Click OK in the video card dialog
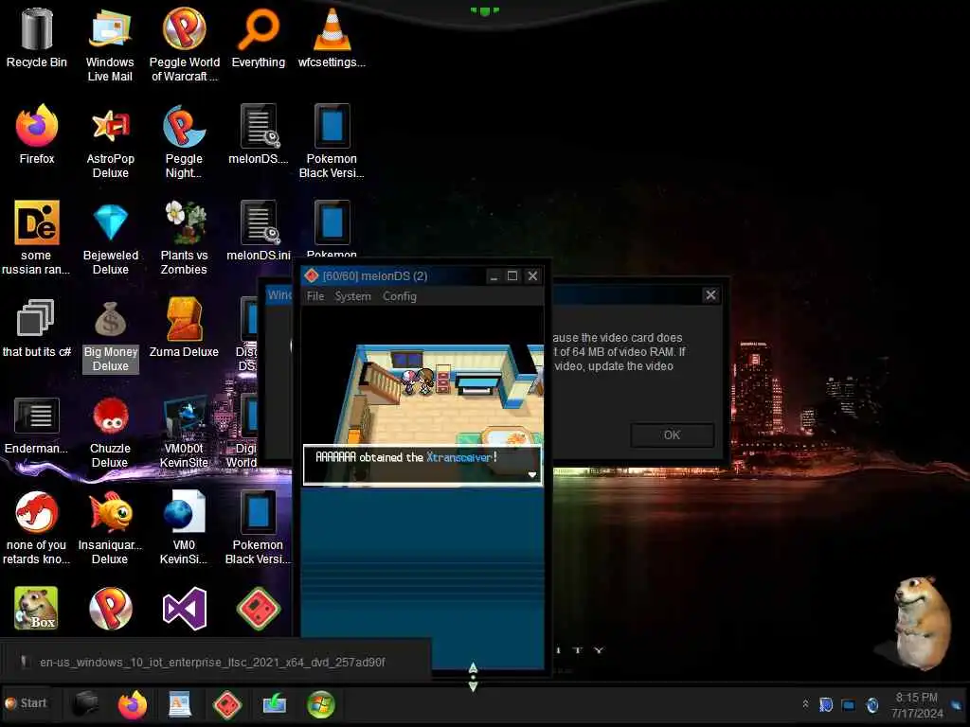Viewport: 970px width, 727px height. (x=672, y=434)
